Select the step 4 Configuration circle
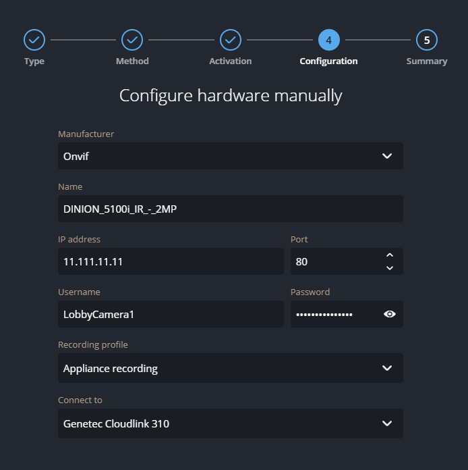This screenshot has width=468, height=470. coord(329,40)
